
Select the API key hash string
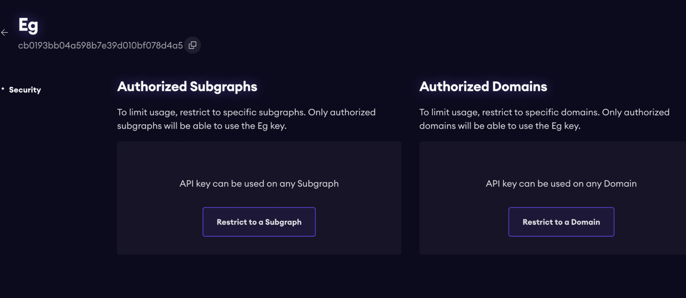100,46
